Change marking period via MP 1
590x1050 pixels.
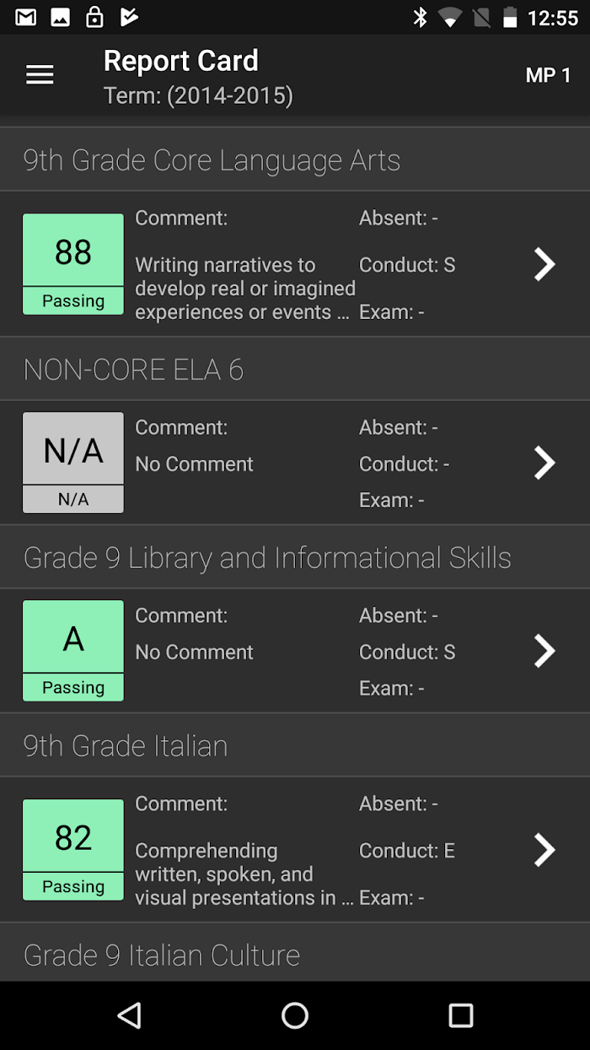coord(548,75)
